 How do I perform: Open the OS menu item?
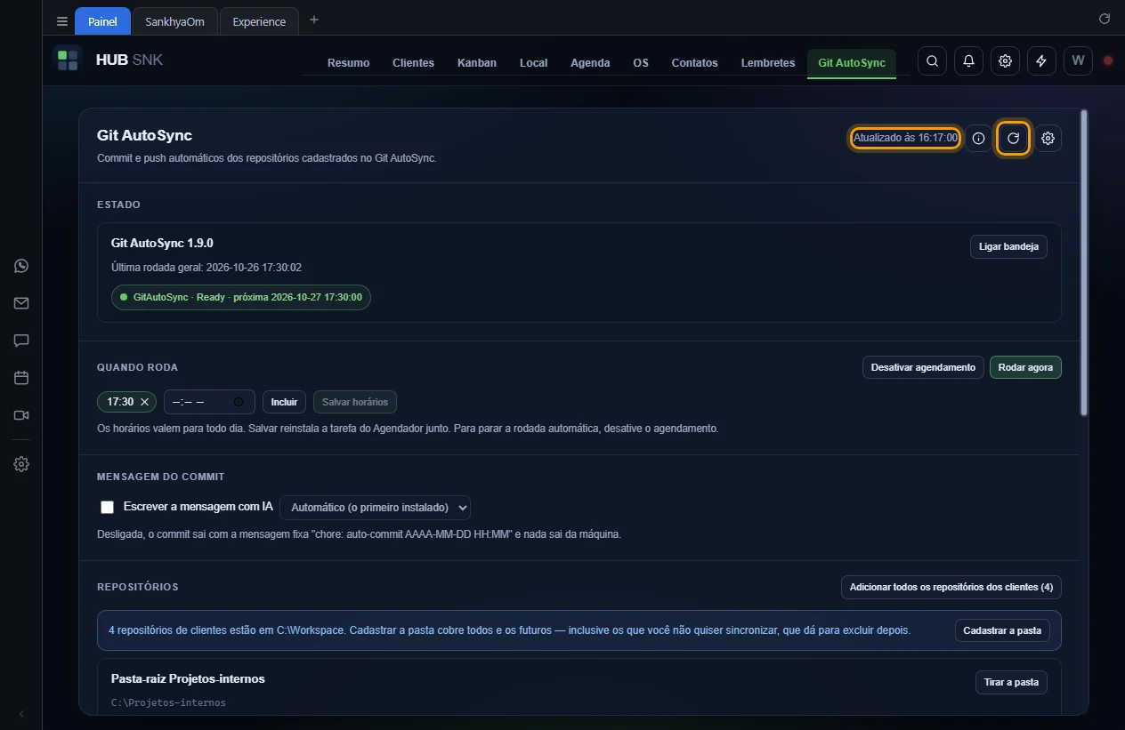[641, 63]
